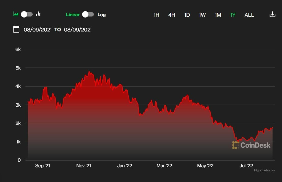The width and height of the screenshot is (282, 182).
Task: Click the 4k axis label
Action: (18, 87)
